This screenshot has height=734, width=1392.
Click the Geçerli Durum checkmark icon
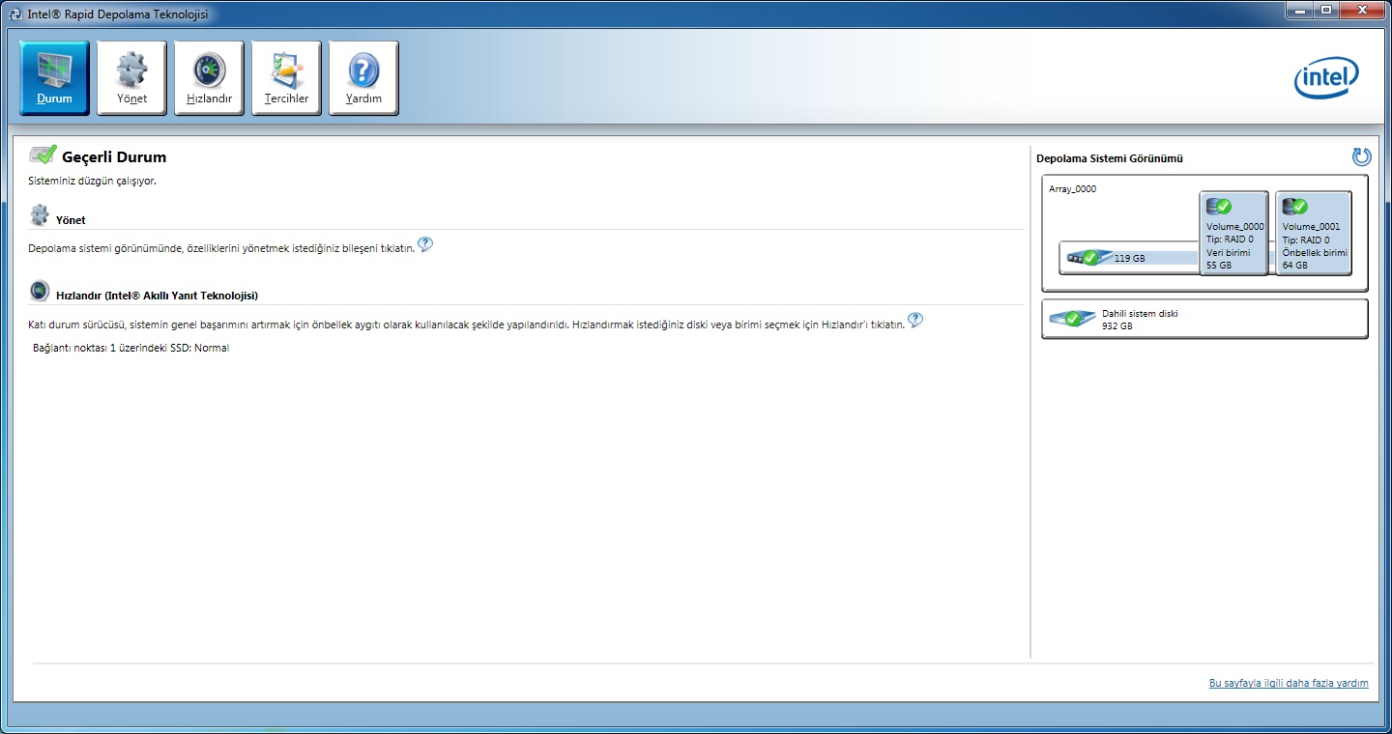pos(43,155)
